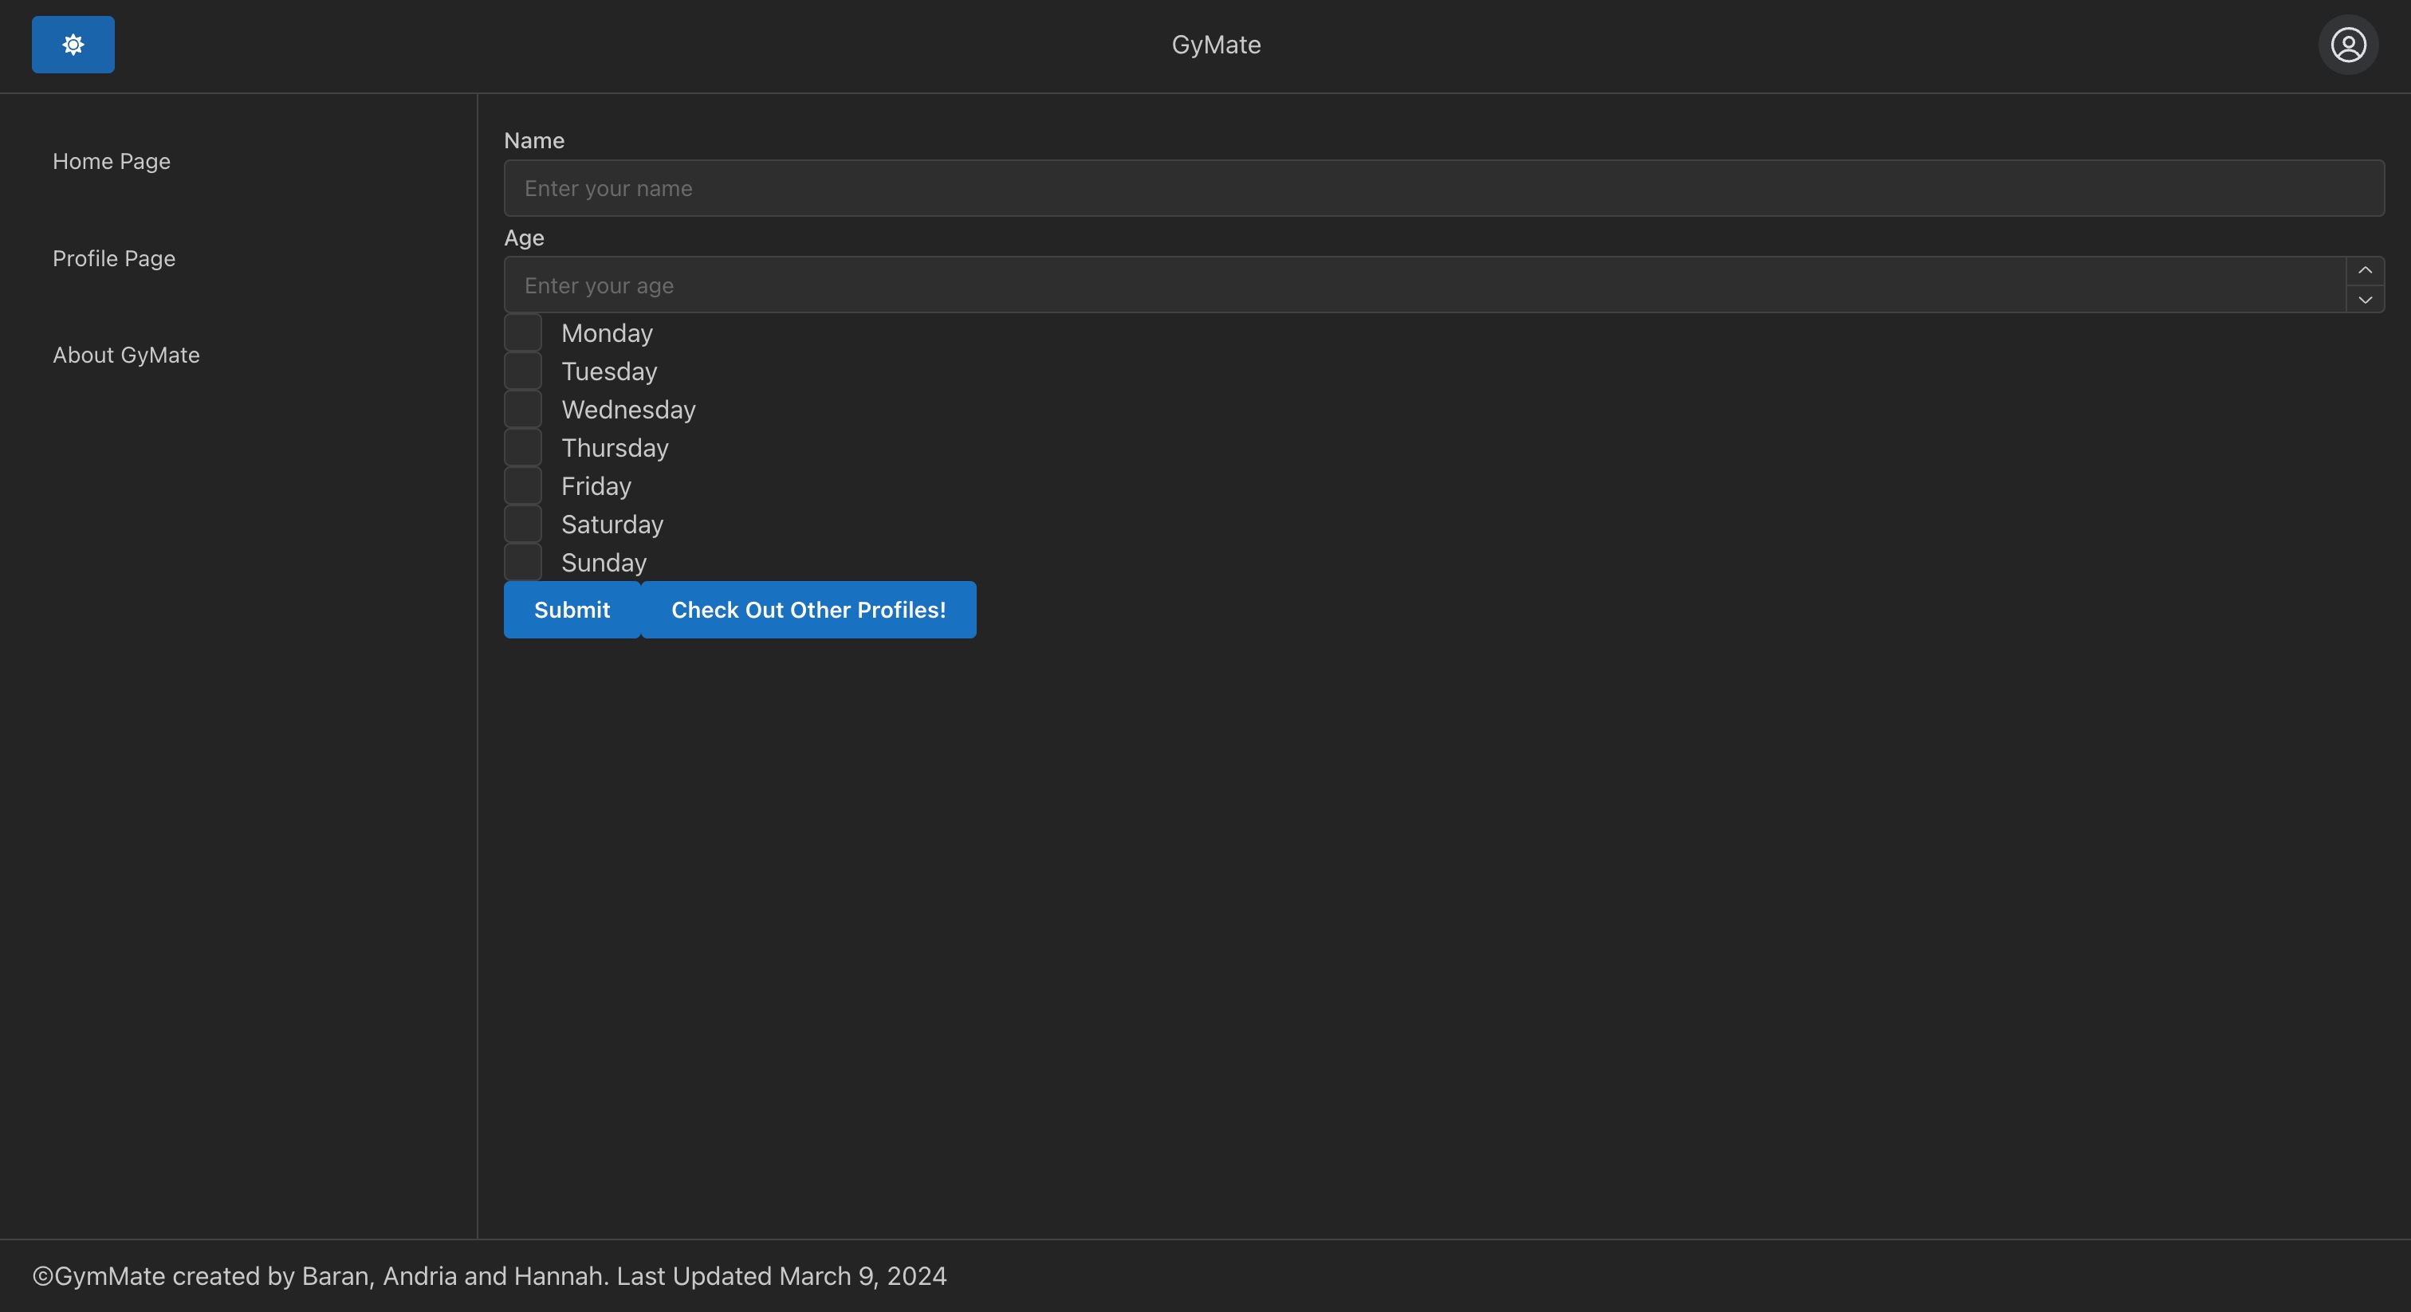Image resolution: width=2411 pixels, height=1312 pixels.
Task: Click Check Out Other Profiles! button
Action: (x=808, y=610)
